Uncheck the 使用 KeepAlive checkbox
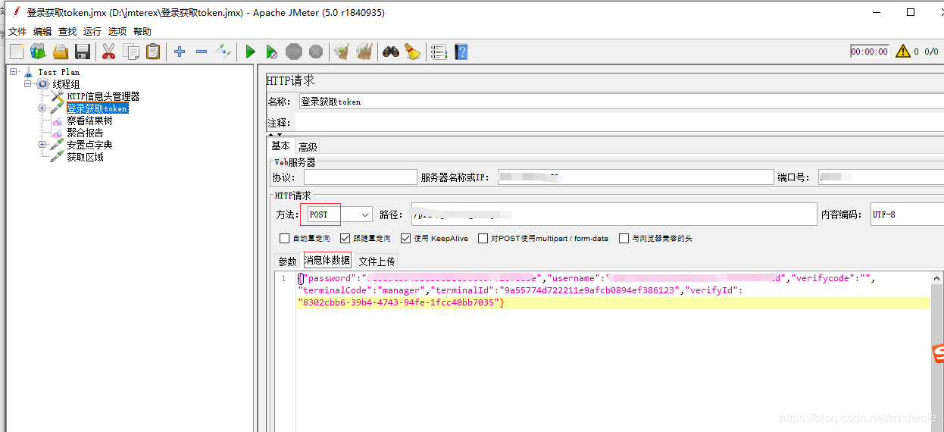 pyautogui.click(x=406, y=238)
